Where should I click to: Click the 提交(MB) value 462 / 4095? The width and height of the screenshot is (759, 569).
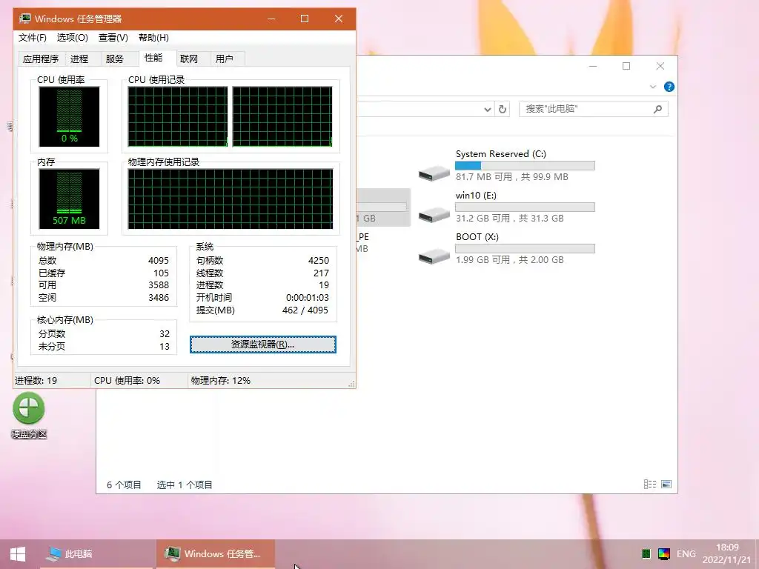click(305, 310)
